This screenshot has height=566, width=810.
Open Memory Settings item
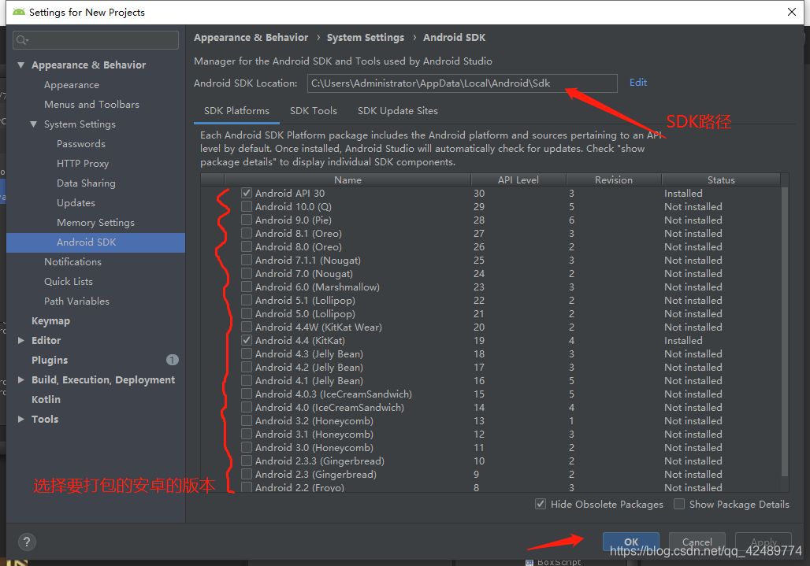(95, 222)
